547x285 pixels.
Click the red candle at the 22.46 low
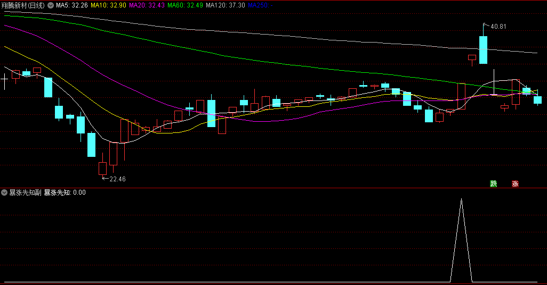pyautogui.click(x=102, y=169)
